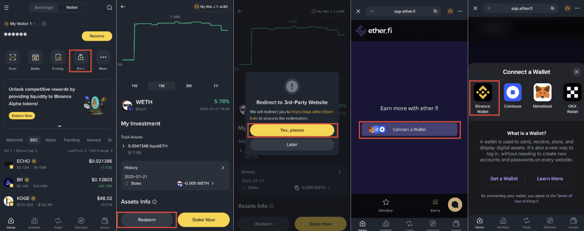This screenshot has width=584, height=231.
Task: Open the KOGE token row
Action: click(x=58, y=201)
